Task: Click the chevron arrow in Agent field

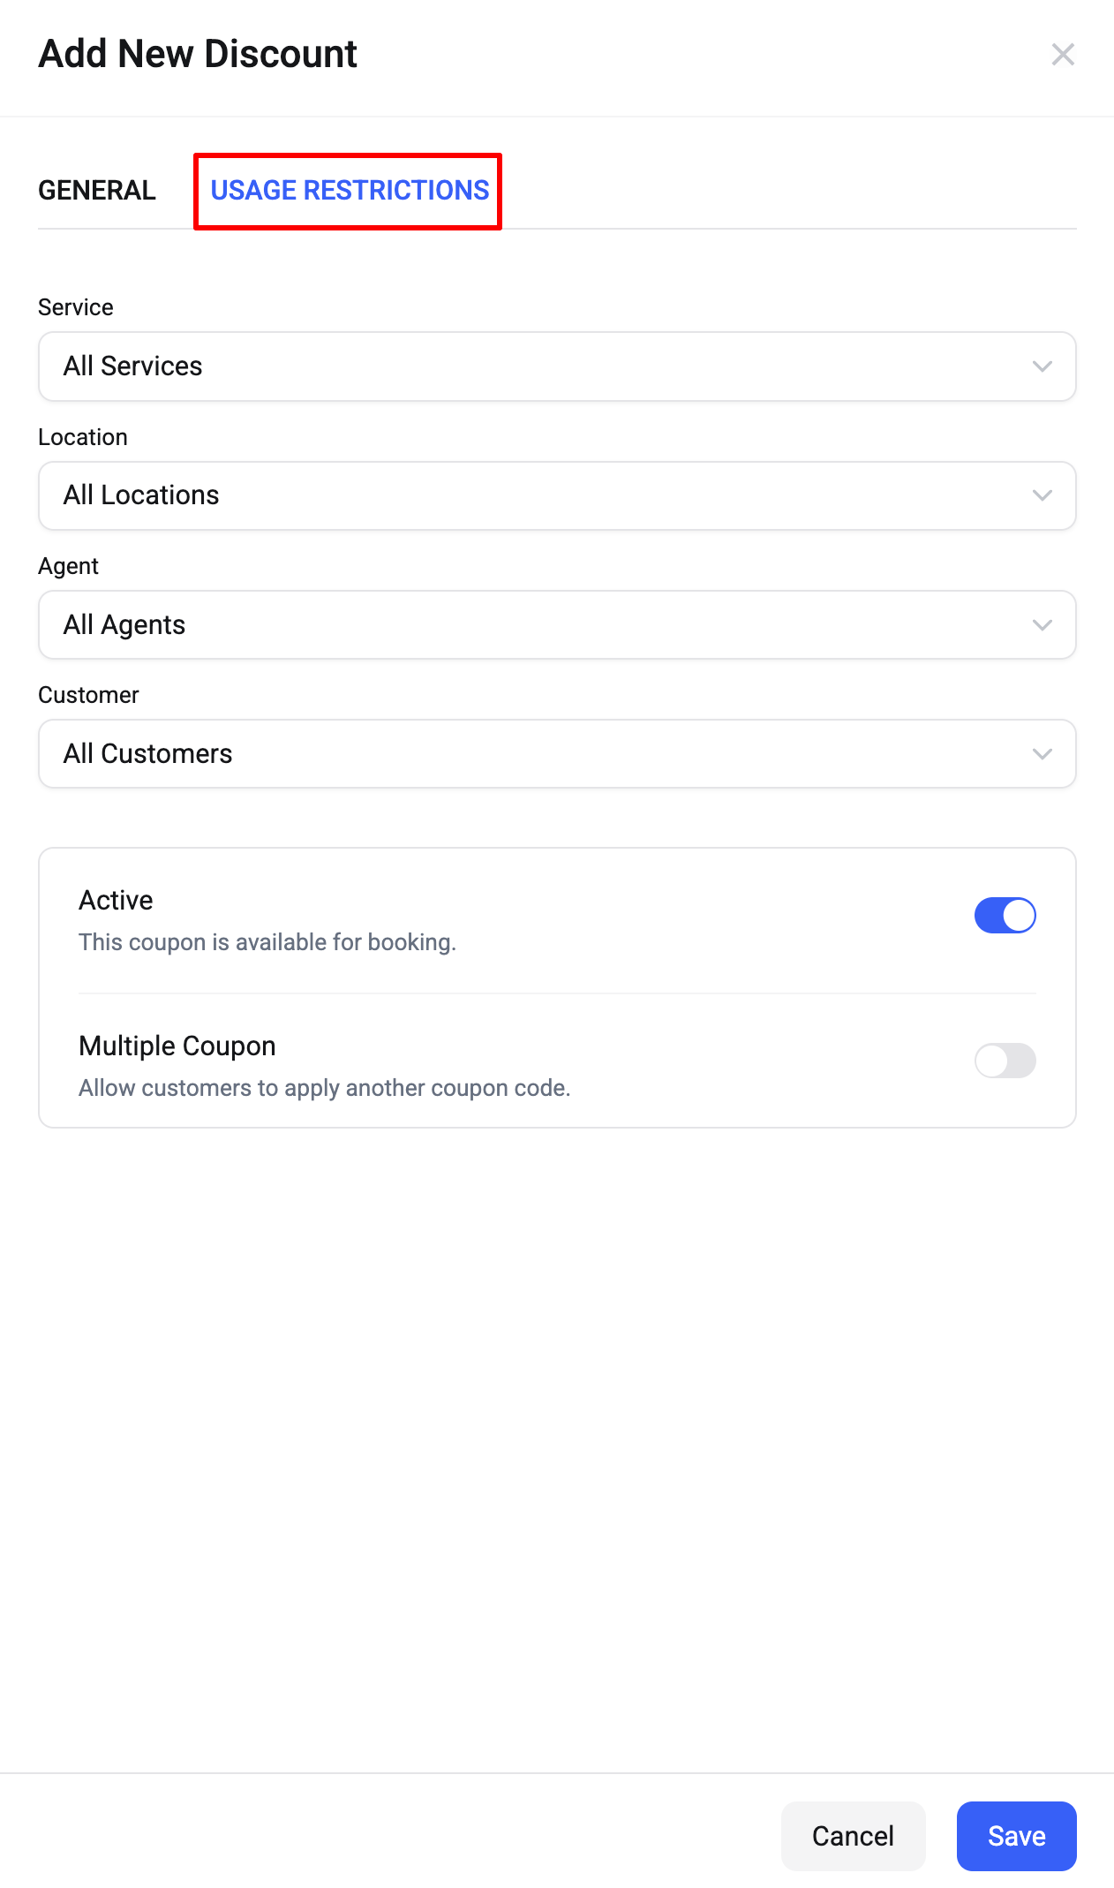Action: (x=1042, y=624)
